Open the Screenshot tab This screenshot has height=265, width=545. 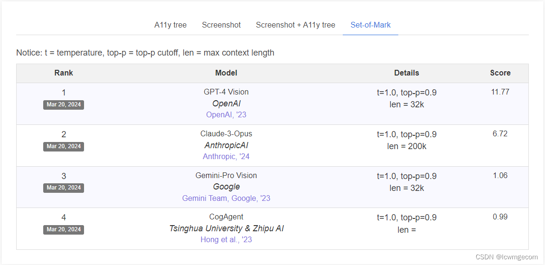(221, 25)
